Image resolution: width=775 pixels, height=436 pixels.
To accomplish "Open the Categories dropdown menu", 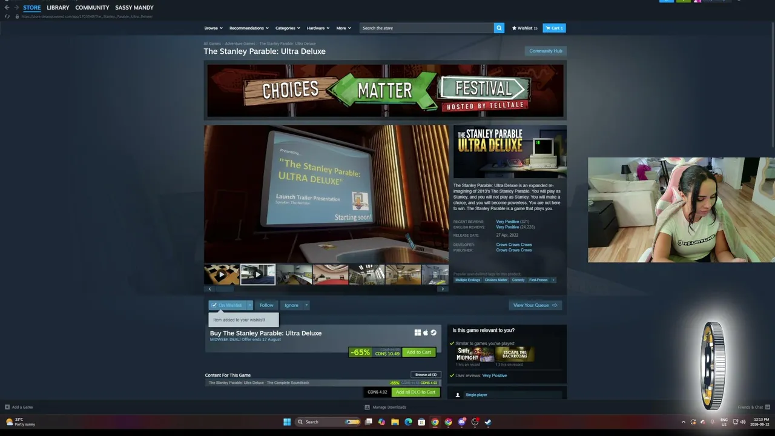I will (288, 28).
